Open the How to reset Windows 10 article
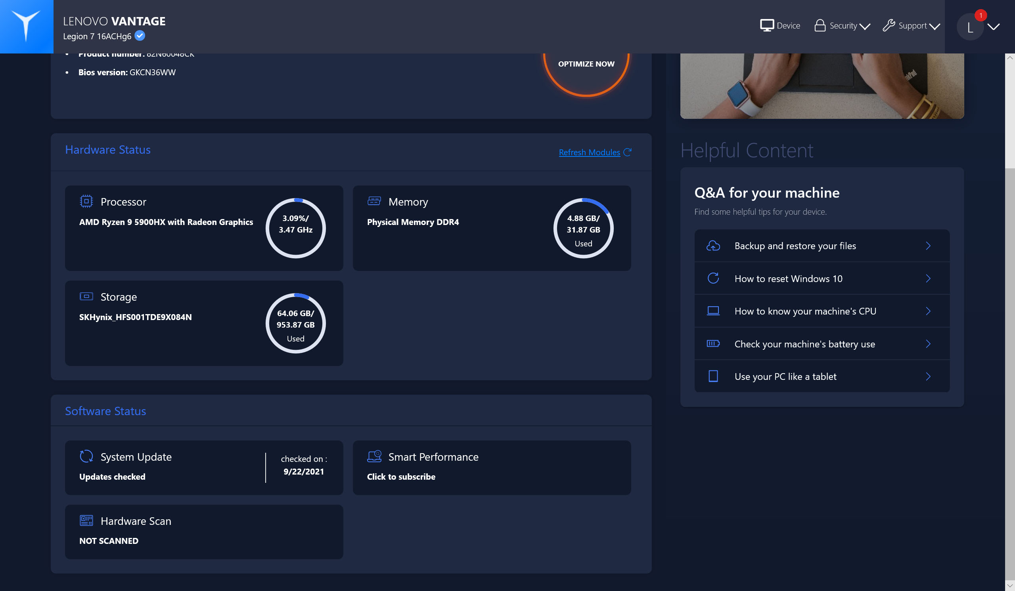 click(x=822, y=278)
